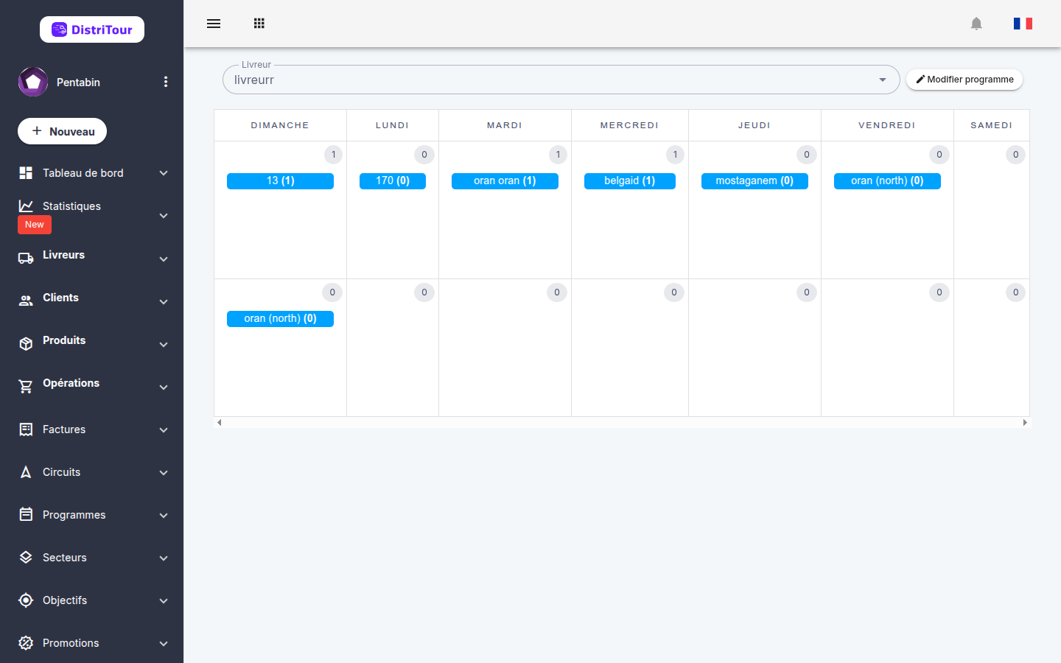Click the New badge under Statistiques
This screenshot has height=663, width=1061.
(x=35, y=225)
